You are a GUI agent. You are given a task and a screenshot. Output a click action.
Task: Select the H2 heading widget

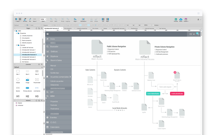coord(27,96)
